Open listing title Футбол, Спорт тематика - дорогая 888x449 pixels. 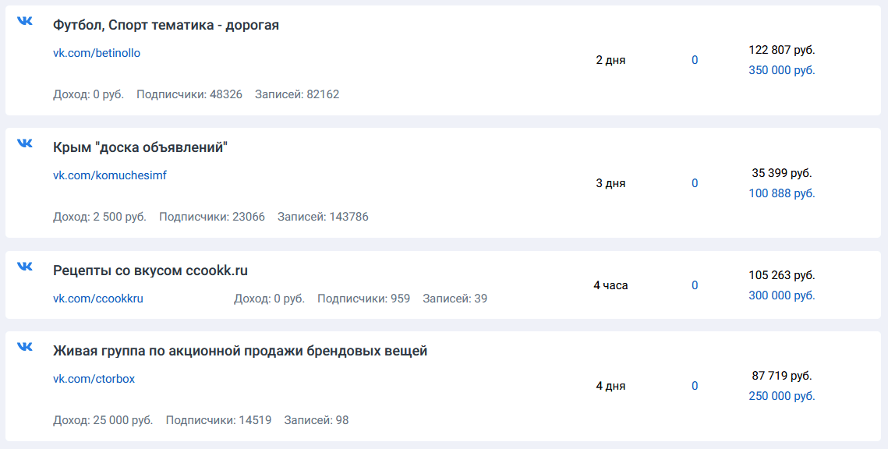pos(165,25)
